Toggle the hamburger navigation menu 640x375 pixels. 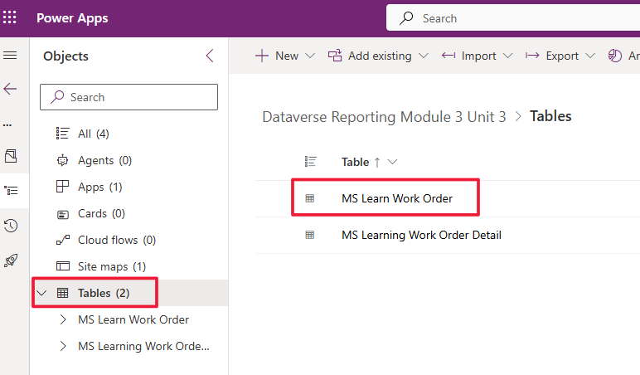pyautogui.click(x=10, y=55)
